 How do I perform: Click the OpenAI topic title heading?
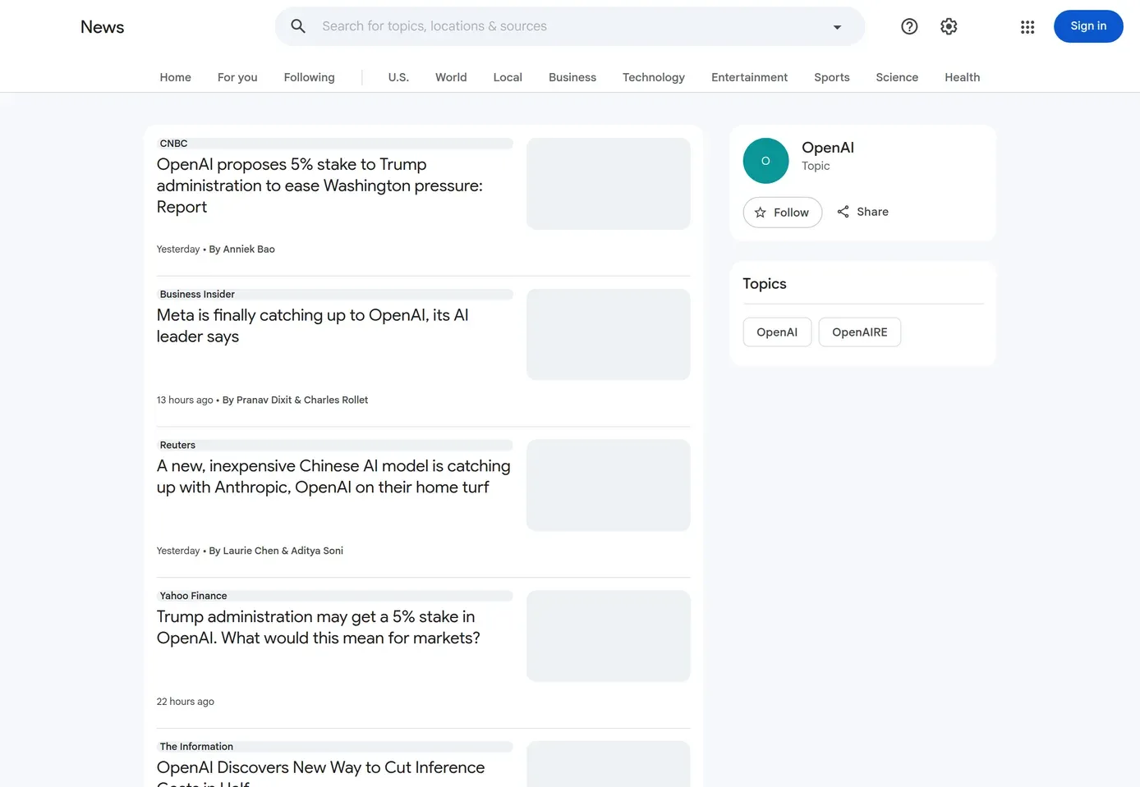(x=828, y=148)
